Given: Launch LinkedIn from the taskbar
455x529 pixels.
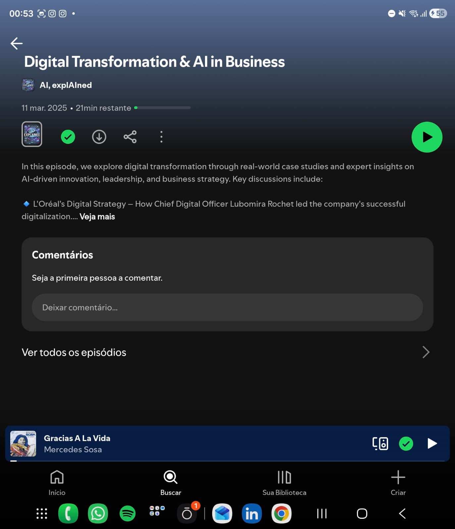Looking at the screenshot, I should coord(252,513).
